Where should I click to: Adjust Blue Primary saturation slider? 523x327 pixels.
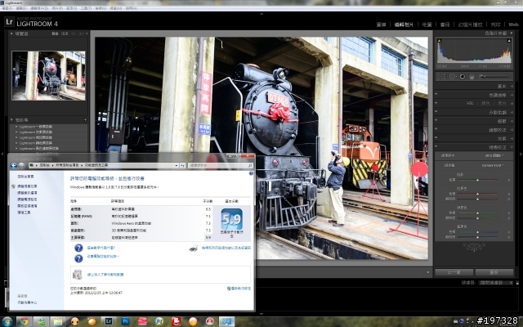(x=477, y=237)
